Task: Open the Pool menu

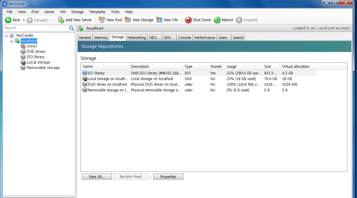Action: coord(35,12)
